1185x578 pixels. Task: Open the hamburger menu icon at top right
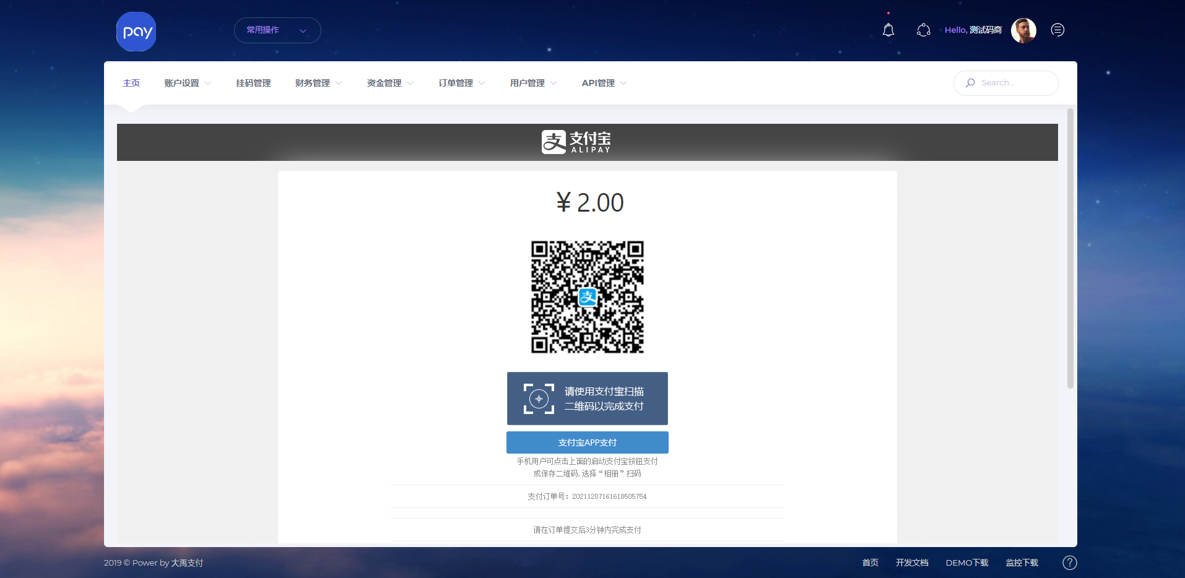pos(1057,30)
